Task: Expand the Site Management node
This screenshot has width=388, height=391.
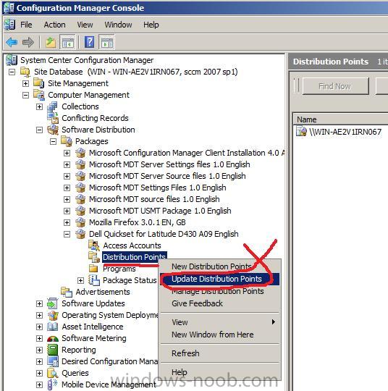Action: (x=25, y=83)
